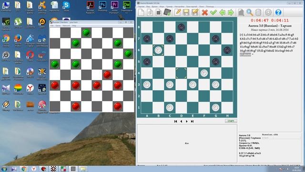
Task: Click the green right arrow icon
Action: (x=231, y=12)
